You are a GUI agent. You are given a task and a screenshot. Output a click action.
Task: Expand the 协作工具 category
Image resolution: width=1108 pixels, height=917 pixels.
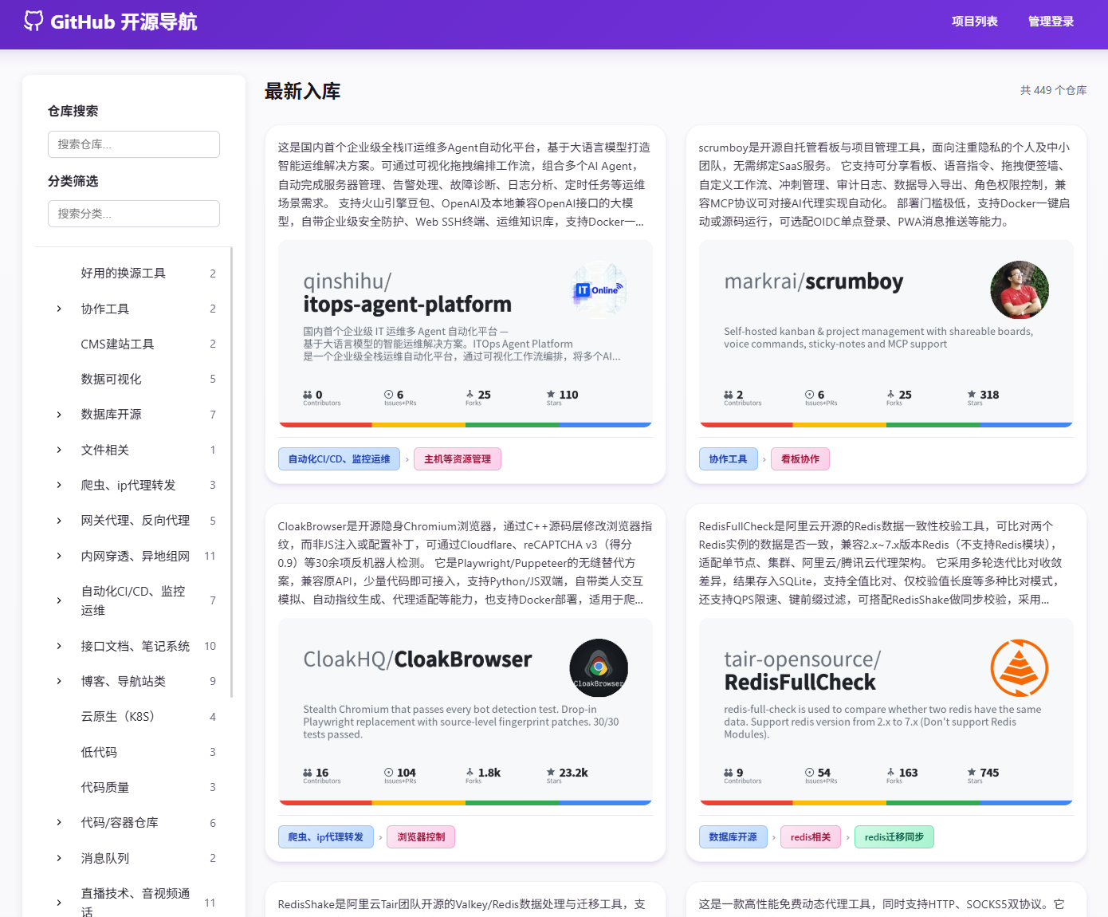tap(59, 309)
